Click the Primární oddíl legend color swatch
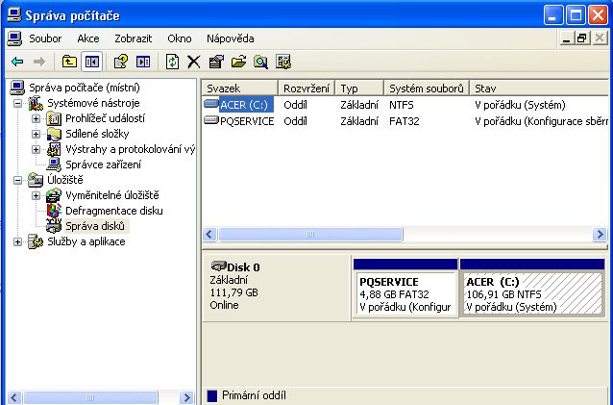 (x=212, y=396)
